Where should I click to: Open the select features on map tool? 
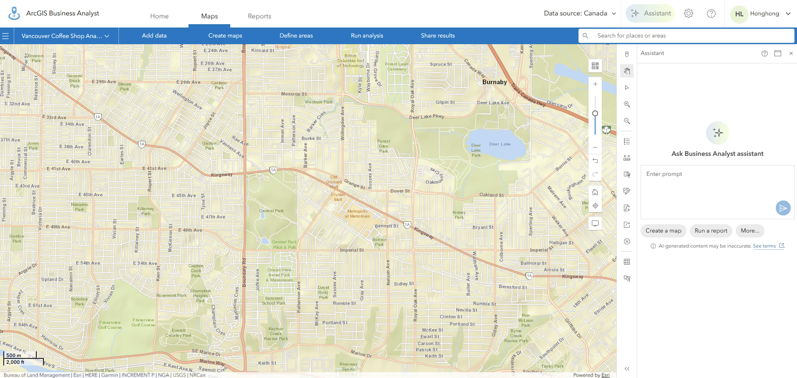(x=627, y=278)
